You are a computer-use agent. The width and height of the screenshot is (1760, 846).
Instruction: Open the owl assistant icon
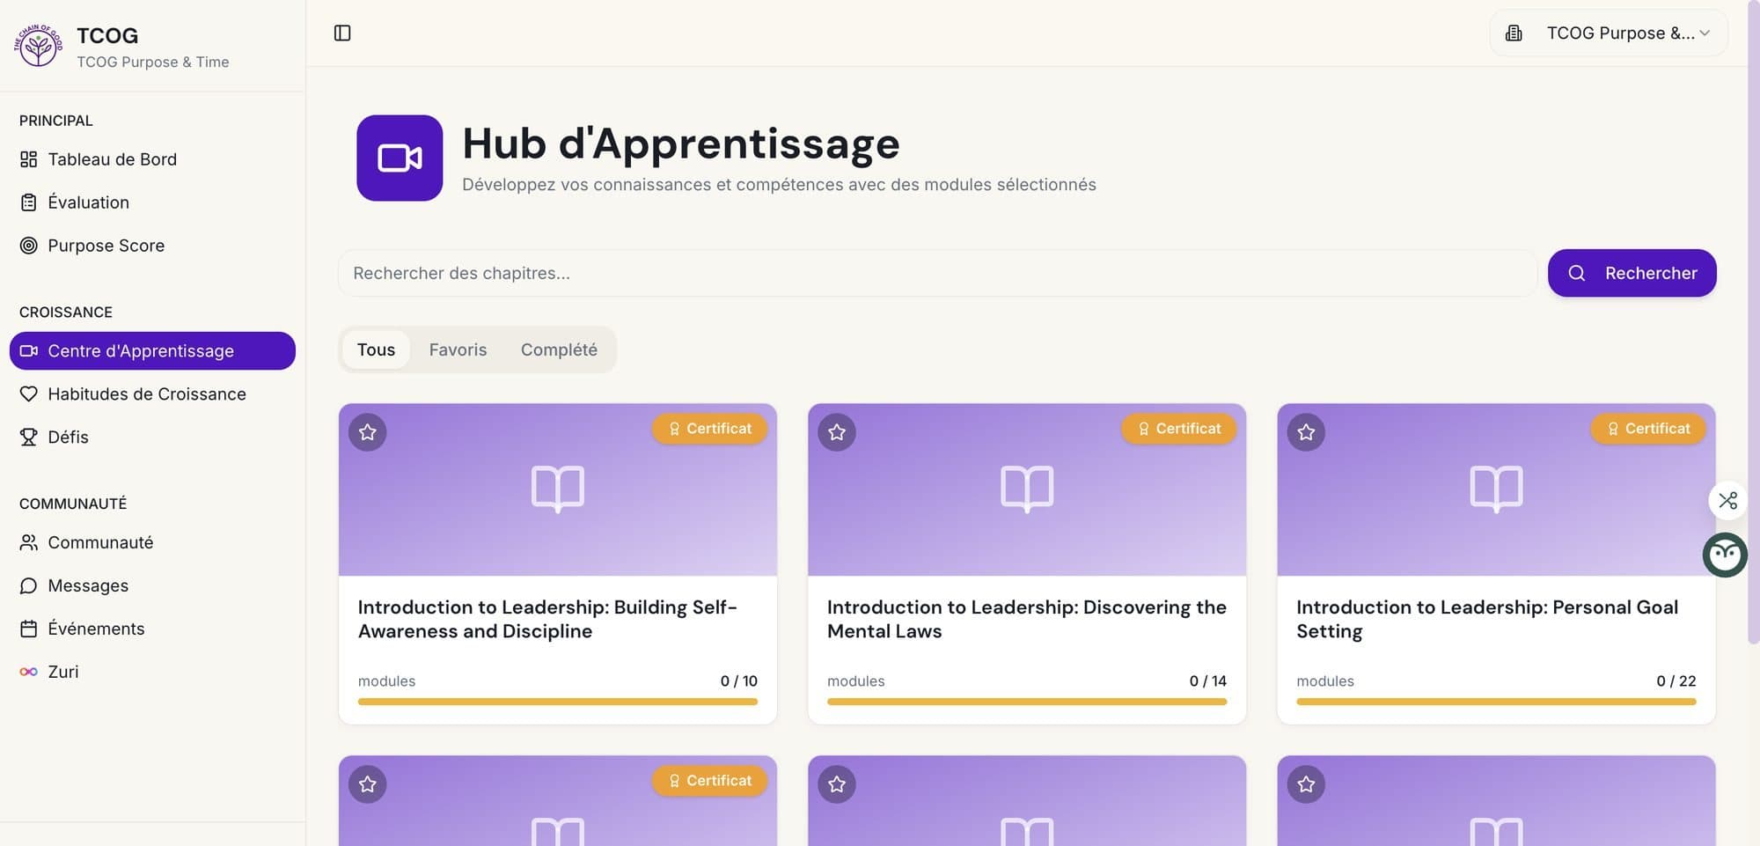pyautogui.click(x=1725, y=555)
